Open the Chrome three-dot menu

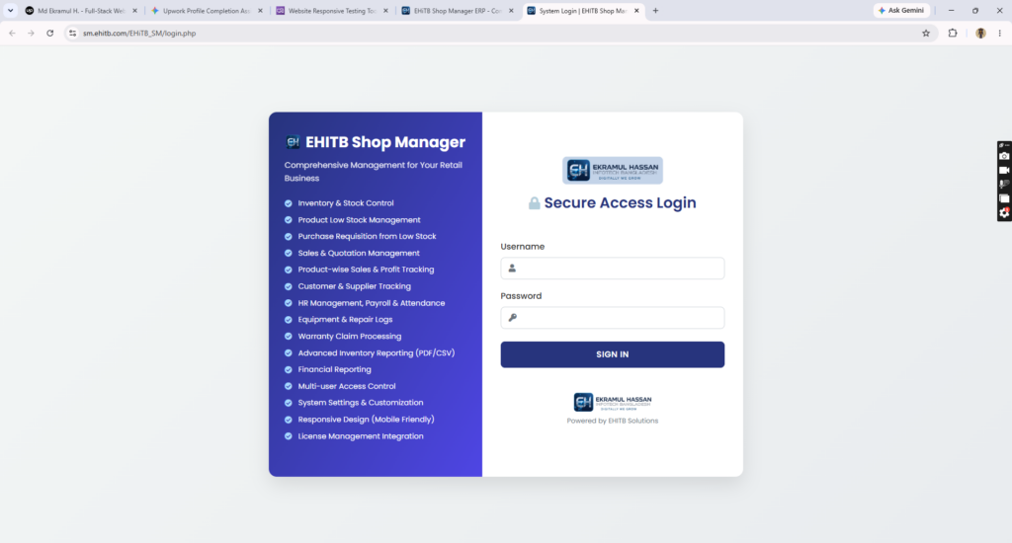(x=1000, y=33)
